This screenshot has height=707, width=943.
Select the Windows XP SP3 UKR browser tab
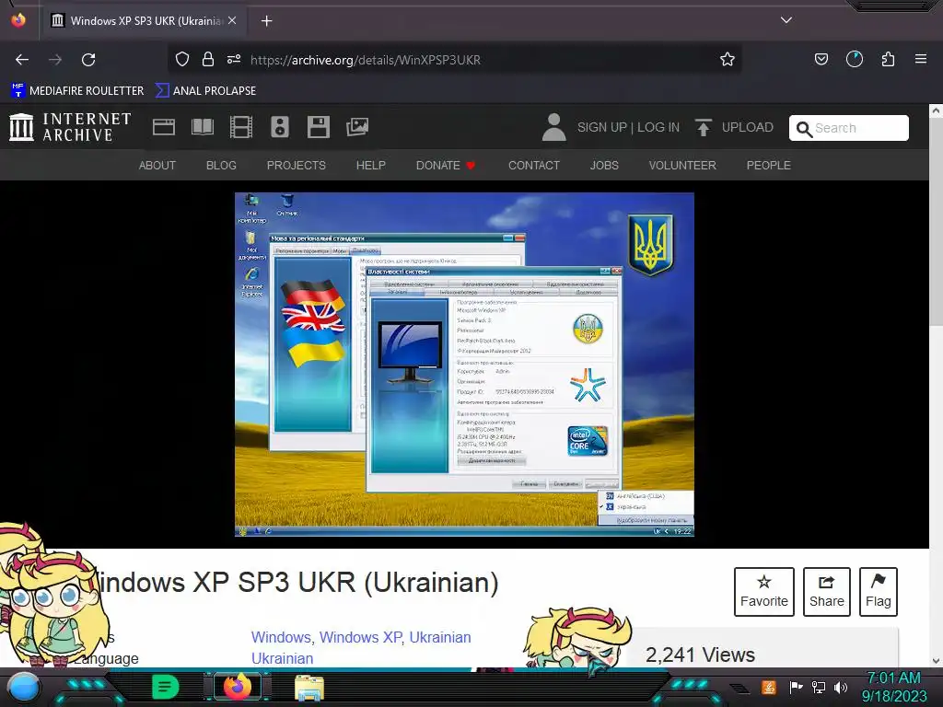(x=145, y=21)
